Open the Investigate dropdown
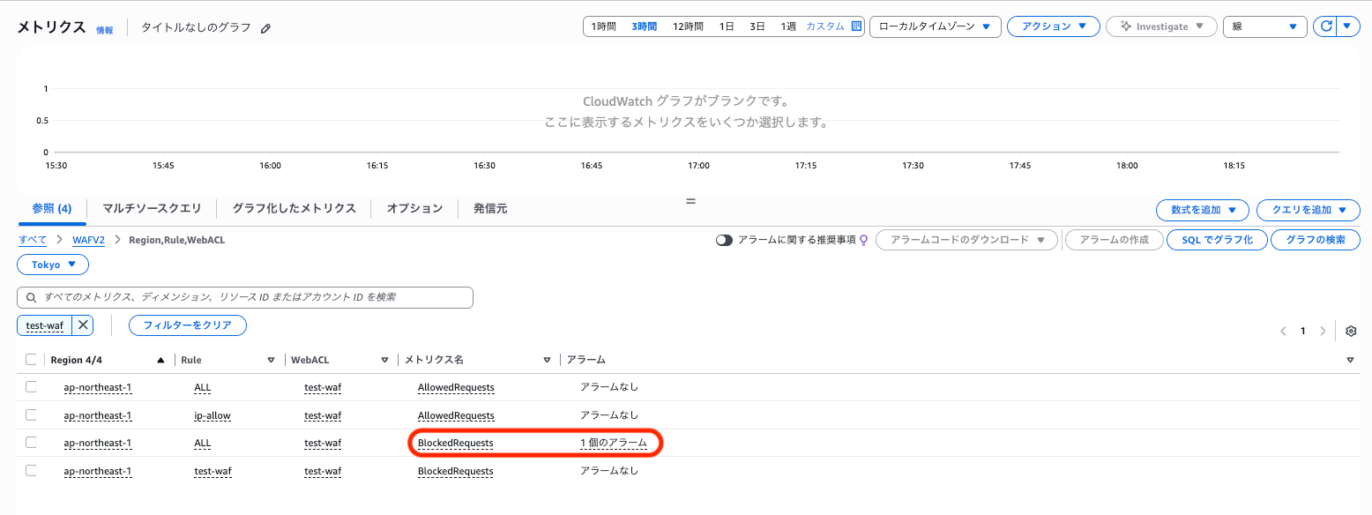This screenshot has width=1372, height=515. [x=1161, y=26]
